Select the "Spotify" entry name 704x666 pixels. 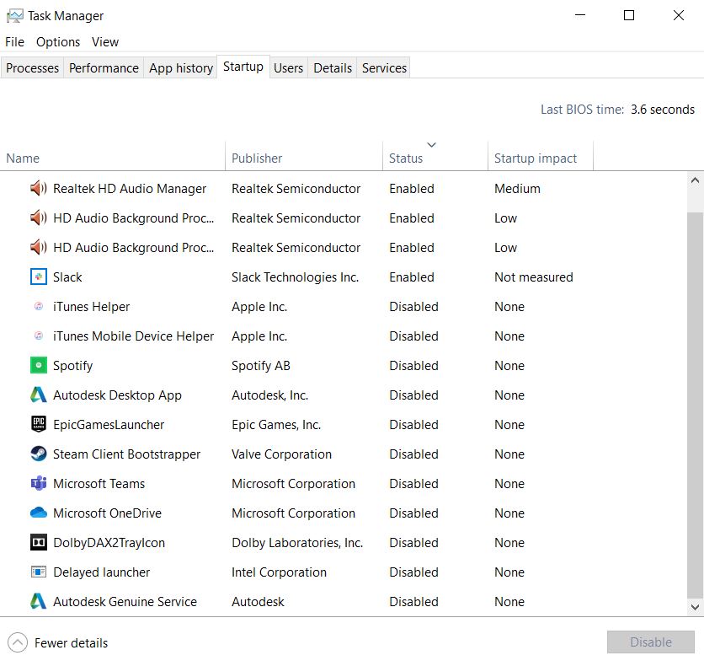tap(72, 366)
